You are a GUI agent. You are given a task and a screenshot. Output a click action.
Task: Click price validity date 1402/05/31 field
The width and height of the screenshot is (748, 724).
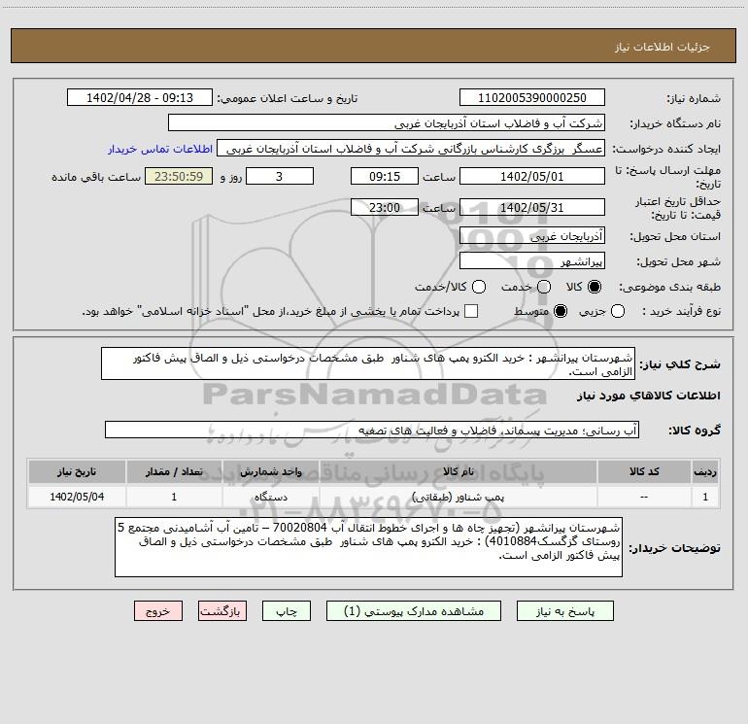(x=532, y=207)
